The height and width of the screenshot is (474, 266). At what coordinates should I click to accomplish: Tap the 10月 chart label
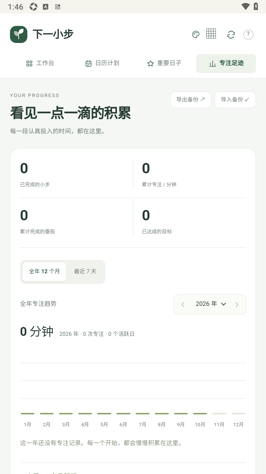tap(200, 424)
